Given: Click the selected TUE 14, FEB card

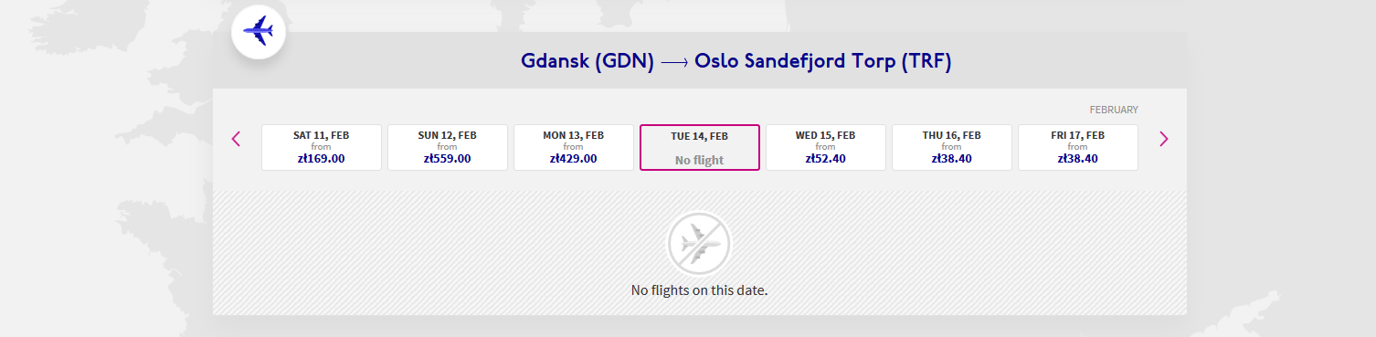Looking at the screenshot, I should tap(700, 147).
